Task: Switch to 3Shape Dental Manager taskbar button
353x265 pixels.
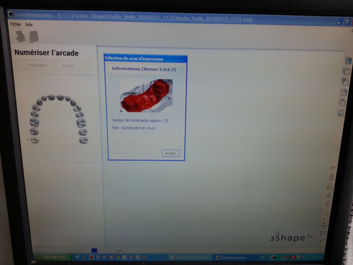Action: click(190, 257)
